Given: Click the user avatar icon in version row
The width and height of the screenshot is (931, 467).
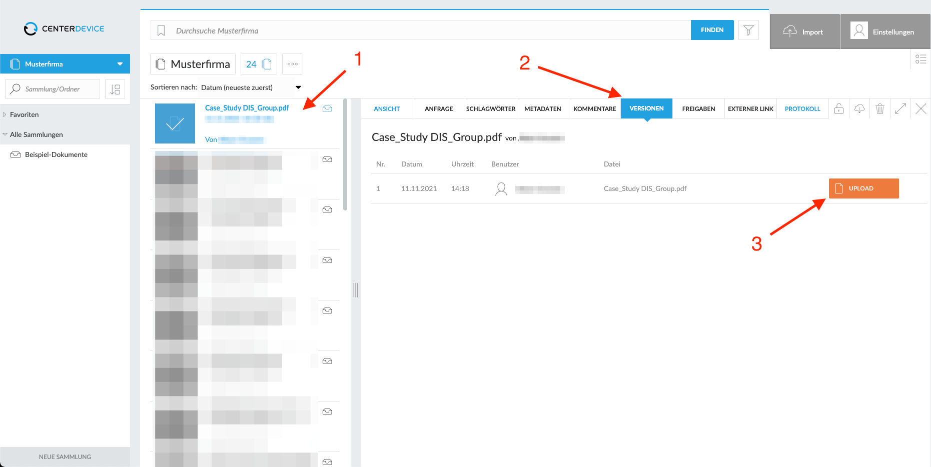Looking at the screenshot, I should click(x=501, y=188).
